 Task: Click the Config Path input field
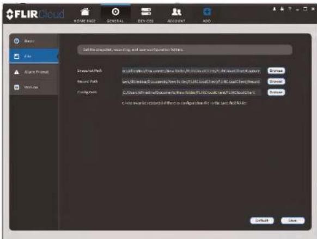tap(191, 93)
